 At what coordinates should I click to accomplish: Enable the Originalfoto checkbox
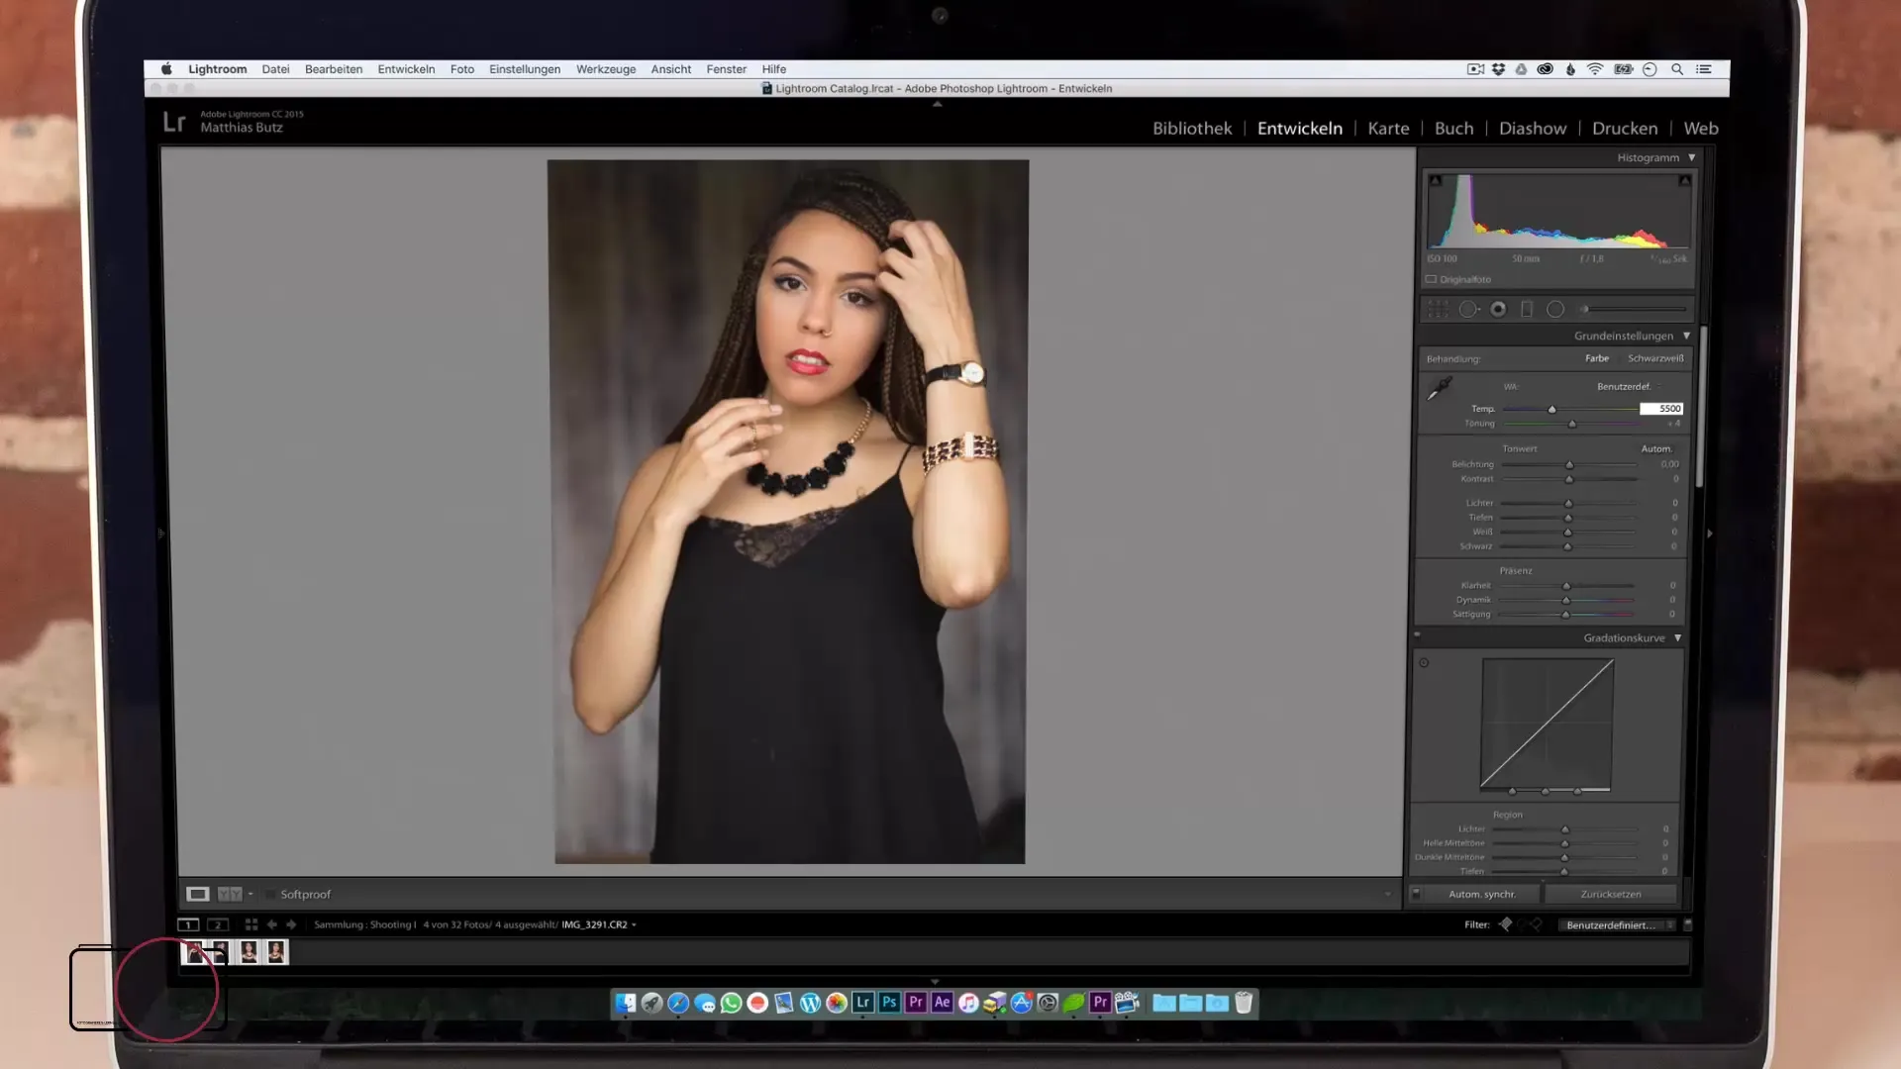(x=1431, y=279)
